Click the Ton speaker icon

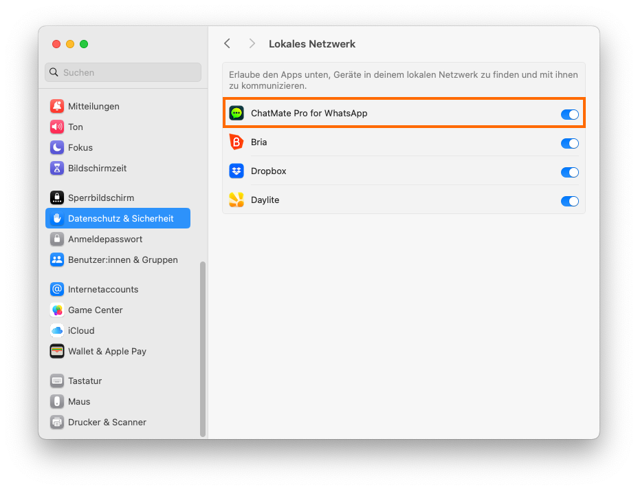coord(57,127)
